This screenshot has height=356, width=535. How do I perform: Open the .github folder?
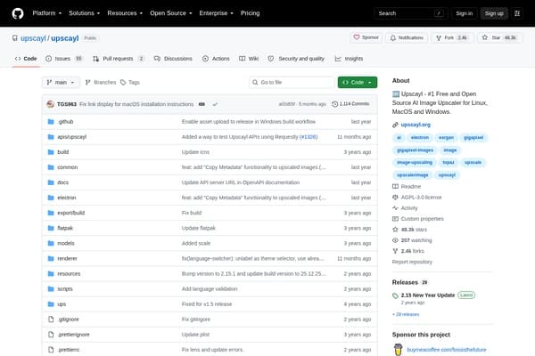pos(65,122)
